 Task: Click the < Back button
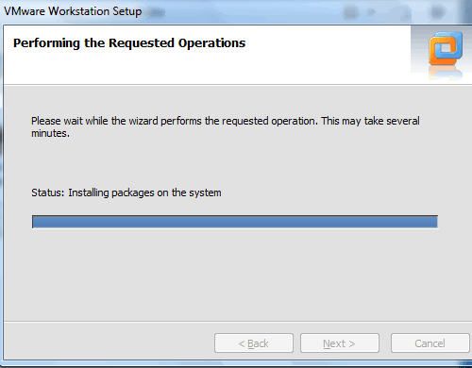pyautogui.click(x=254, y=343)
